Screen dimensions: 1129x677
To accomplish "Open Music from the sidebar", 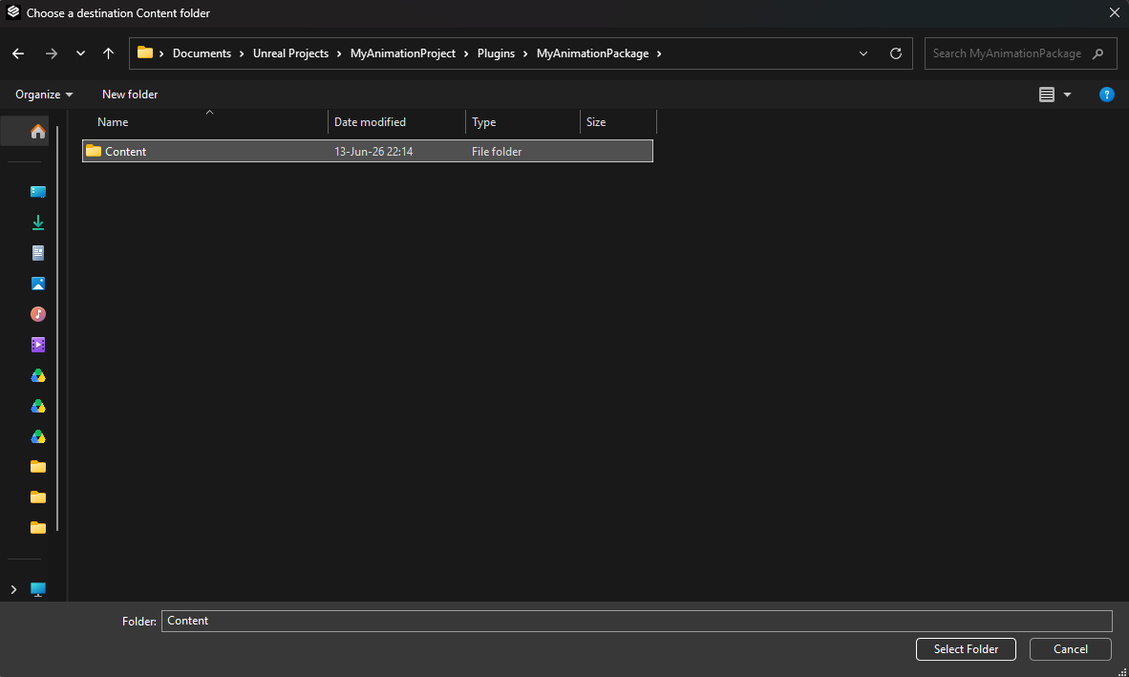I will [x=38, y=314].
